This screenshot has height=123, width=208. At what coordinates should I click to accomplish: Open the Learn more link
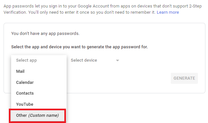point(168,12)
